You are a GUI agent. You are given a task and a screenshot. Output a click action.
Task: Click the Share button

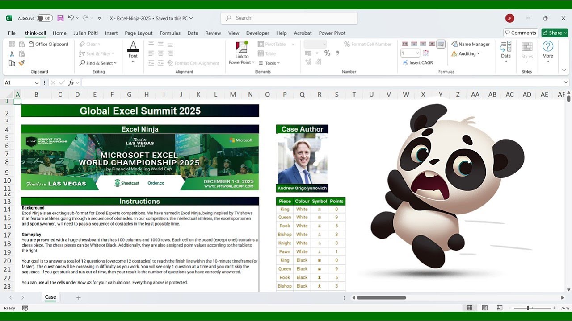click(x=555, y=33)
